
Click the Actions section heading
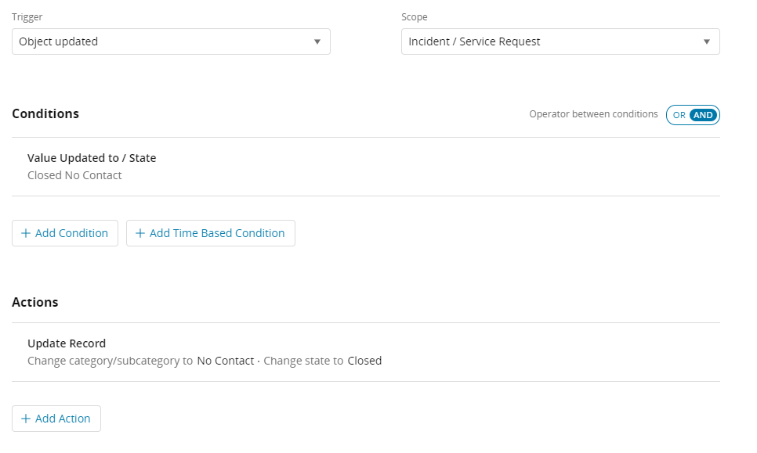point(34,302)
